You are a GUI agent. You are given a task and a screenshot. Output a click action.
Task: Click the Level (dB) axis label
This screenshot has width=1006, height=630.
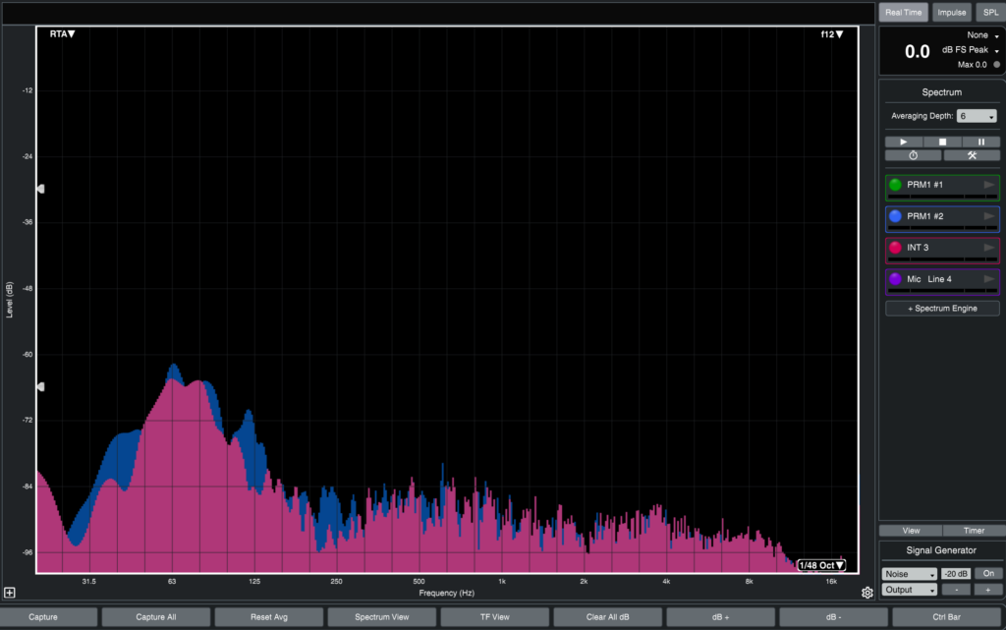click(x=9, y=300)
